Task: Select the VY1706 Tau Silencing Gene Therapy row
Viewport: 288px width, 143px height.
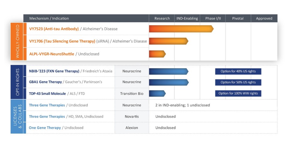Action: [x=62, y=41]
